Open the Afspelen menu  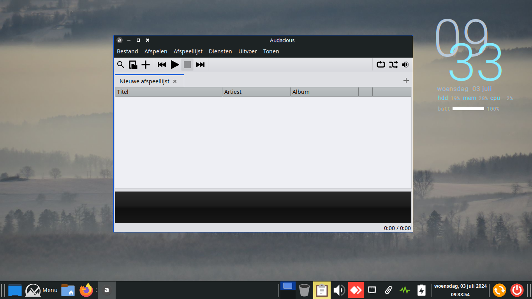156,51
